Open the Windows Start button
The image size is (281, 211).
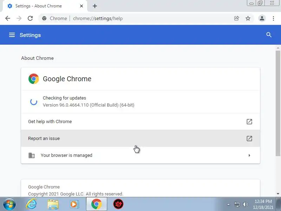click(x=9, y=204)
